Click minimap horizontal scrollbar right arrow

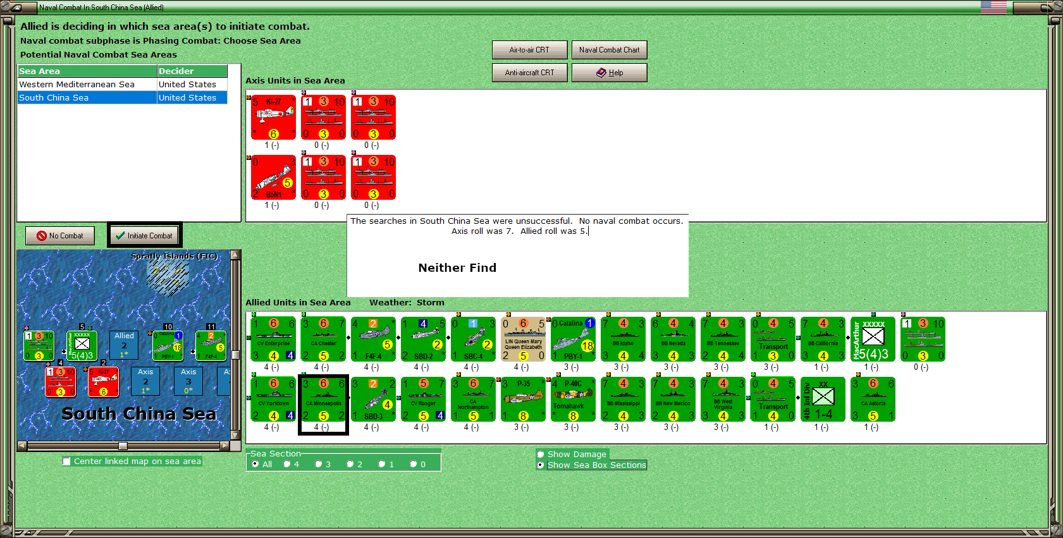pyautogui.click(x=225, y=446)
